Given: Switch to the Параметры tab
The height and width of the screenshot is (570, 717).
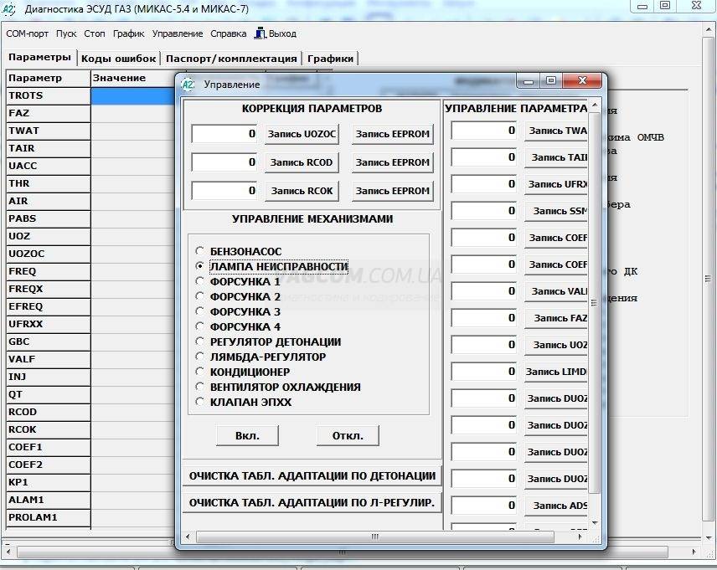Looking at the screenshot, I should pos(39,58).
